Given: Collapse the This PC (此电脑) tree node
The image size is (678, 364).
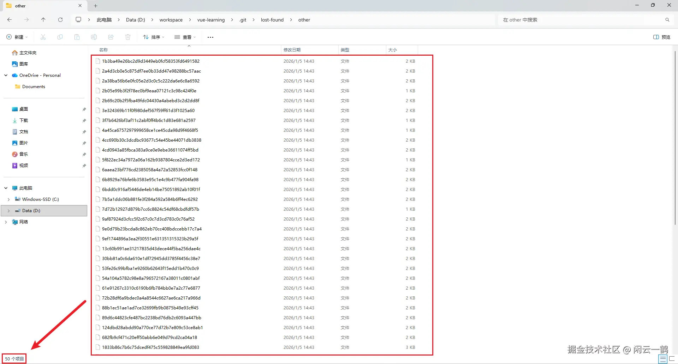Looking at the screenshot, I should (6, 188).
